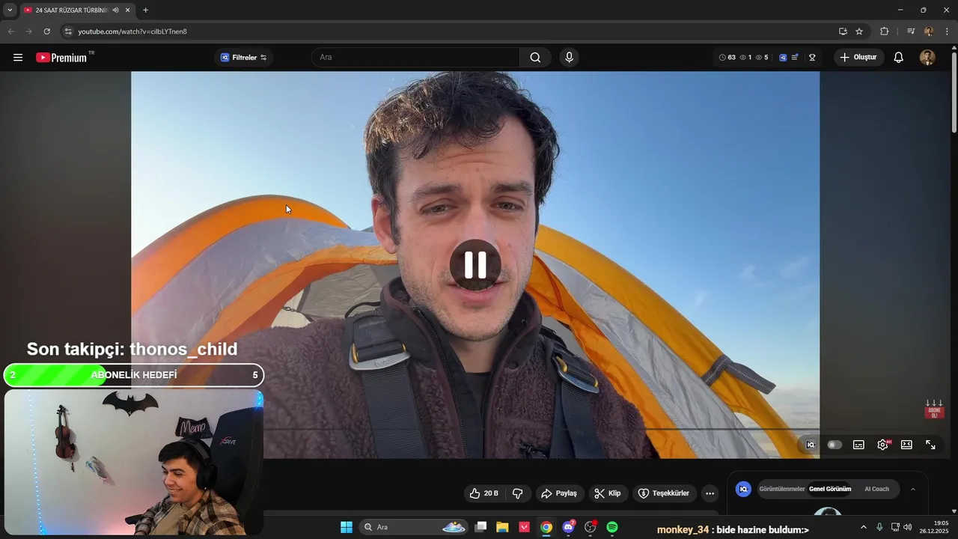Dislike the video

(x=517, y=493)
